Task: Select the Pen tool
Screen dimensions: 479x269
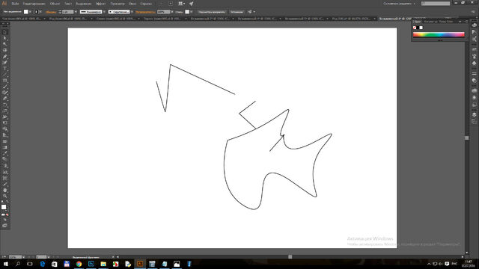Action: point(5,57)
